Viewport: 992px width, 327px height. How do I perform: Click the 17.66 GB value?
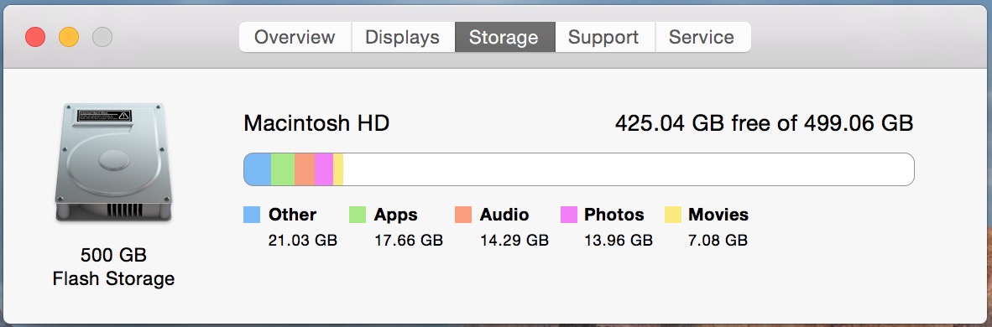409,241
